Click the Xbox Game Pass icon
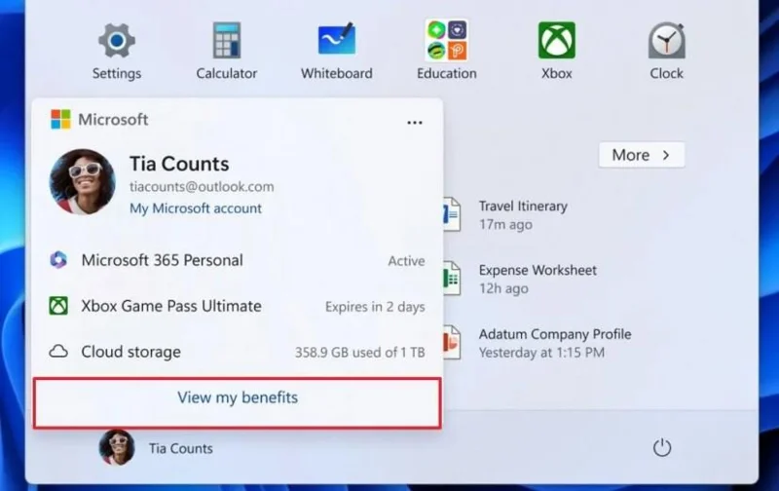Viewport: 779px width, 491px height. pos(58,306)
